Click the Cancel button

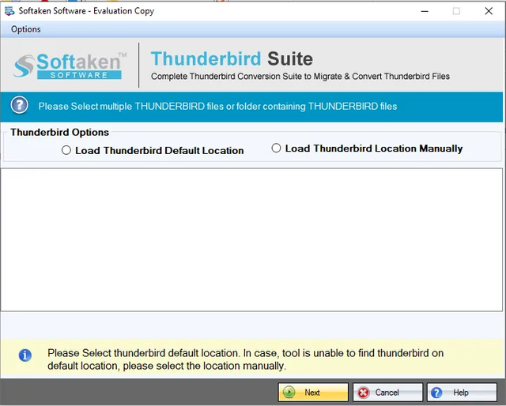click(x=387, y=392)
